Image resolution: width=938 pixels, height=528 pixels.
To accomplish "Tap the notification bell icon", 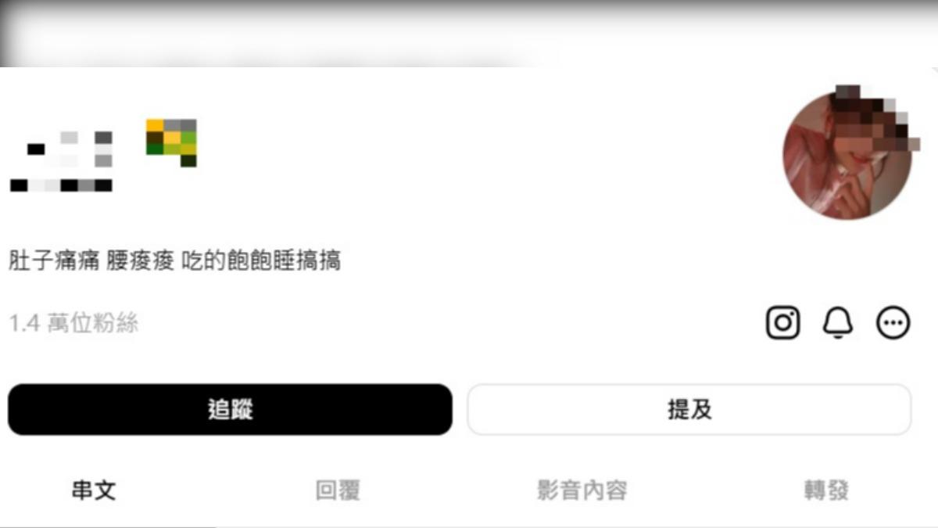I will click(838, 323).
